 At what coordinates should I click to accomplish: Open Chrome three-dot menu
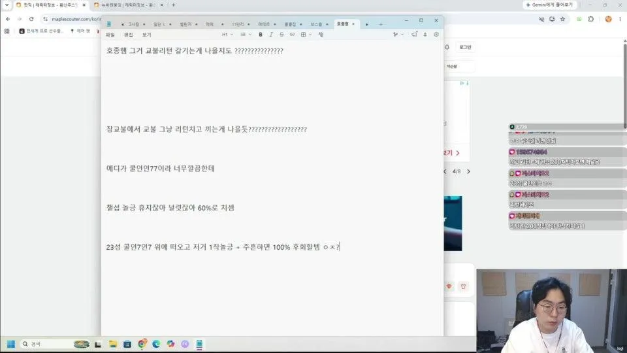[620, 19]
